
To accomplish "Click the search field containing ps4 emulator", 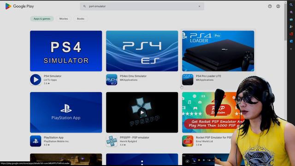I will pyautogui.click(x=142, y=6).
